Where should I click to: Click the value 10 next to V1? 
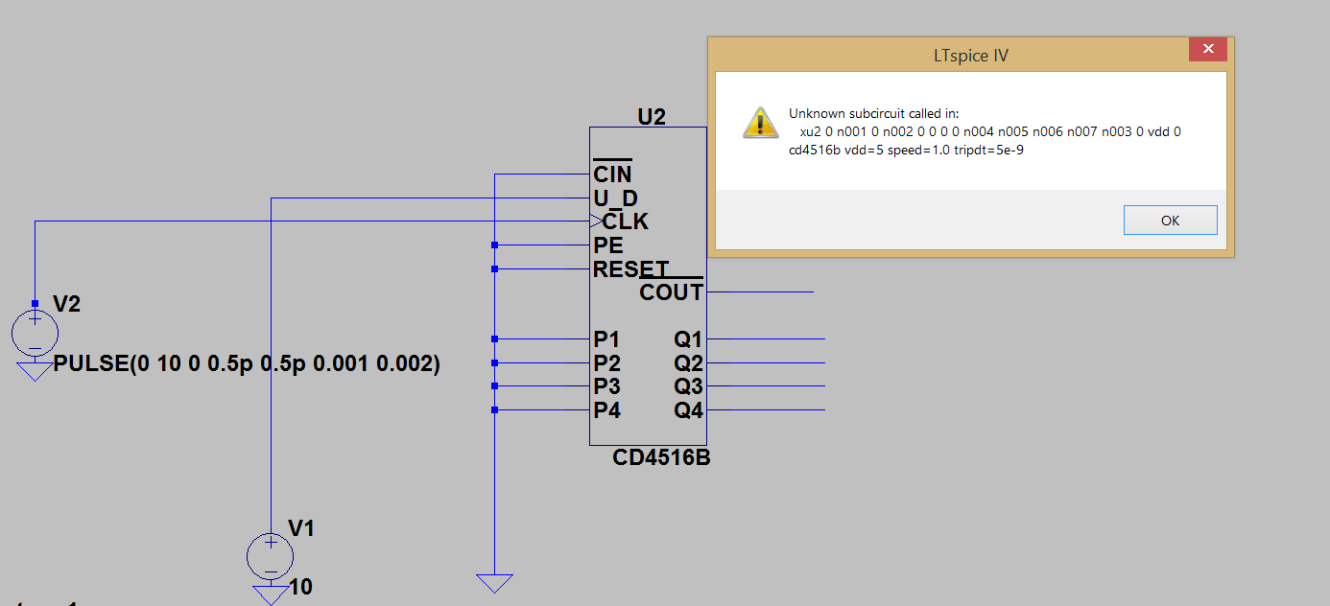tap(300, 587)
